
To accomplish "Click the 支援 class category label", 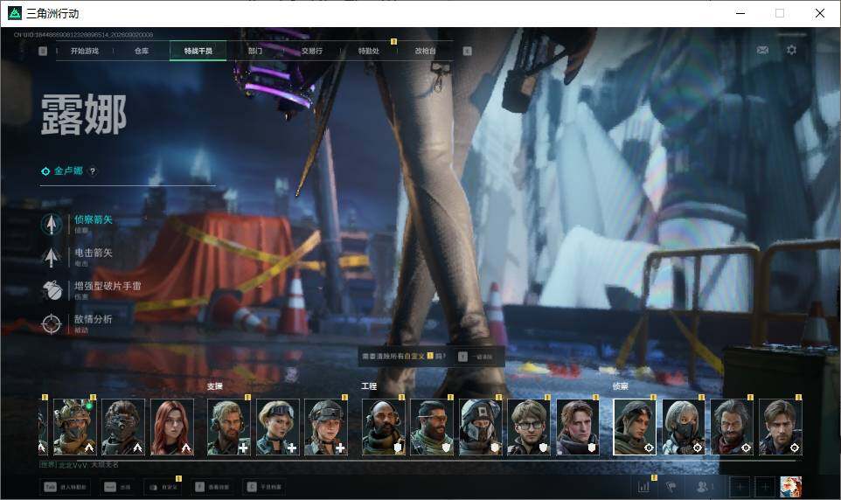I will (x=214, y=386).
